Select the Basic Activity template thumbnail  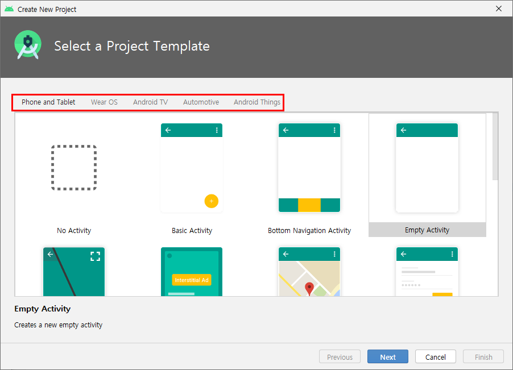coord(192,168)
